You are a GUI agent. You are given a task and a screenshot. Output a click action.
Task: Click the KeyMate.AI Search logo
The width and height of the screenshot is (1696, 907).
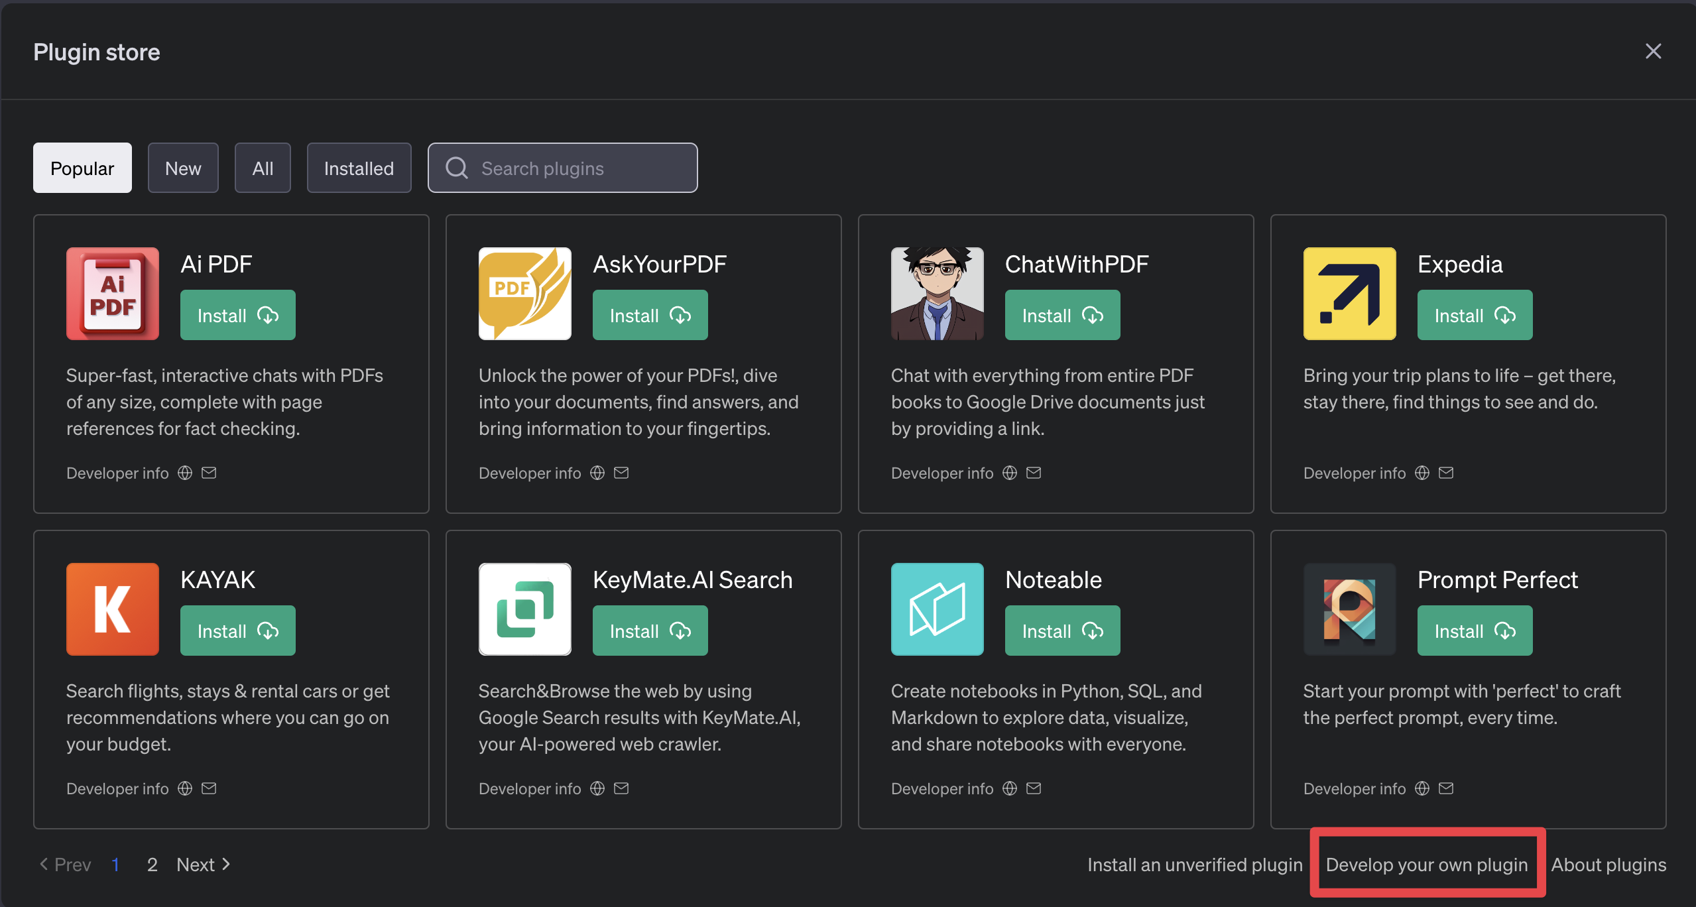[524, 609]
